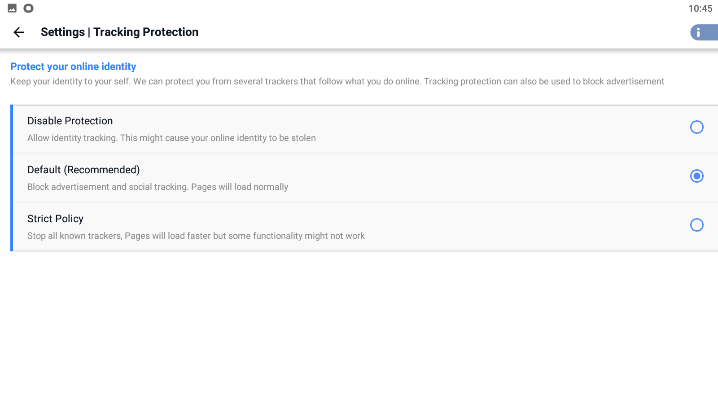
Task: Go back using the arrow icon
Action: click(19, 32)
